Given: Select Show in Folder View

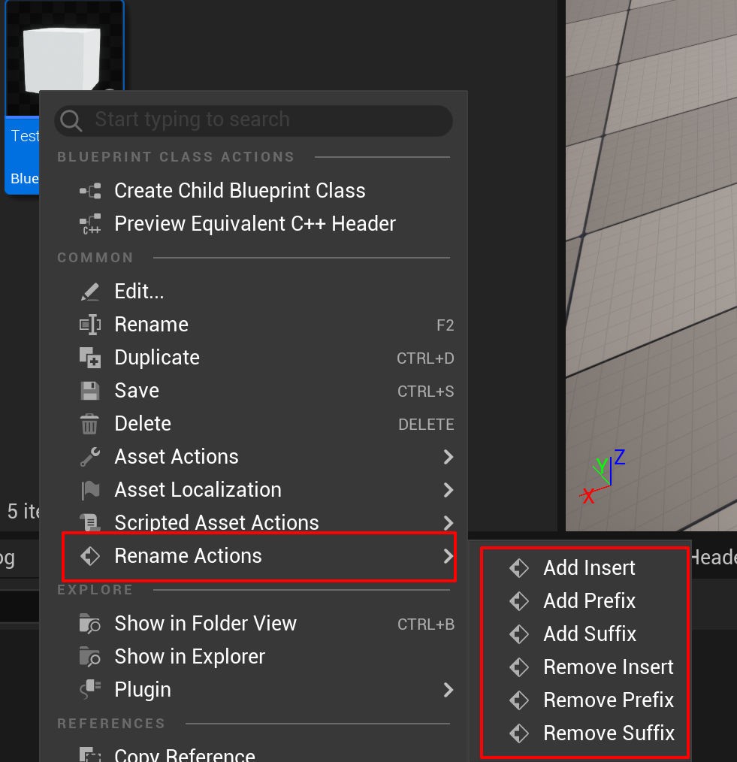Looking at the screenshot, I should 254,624.
